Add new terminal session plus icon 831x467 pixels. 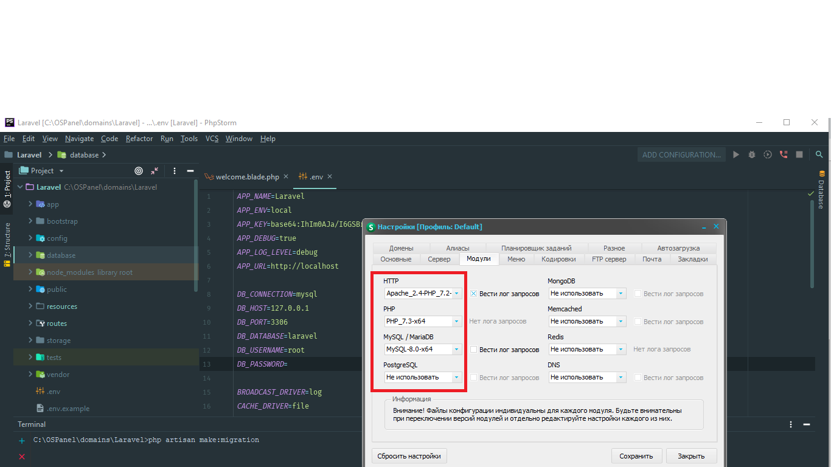(22, 440)
